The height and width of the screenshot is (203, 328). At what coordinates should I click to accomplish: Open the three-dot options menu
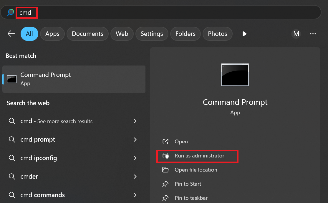pos(313,34)
